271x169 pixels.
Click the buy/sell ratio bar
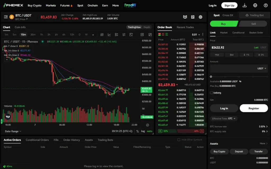pyautogui.click(x=181, y=131)
